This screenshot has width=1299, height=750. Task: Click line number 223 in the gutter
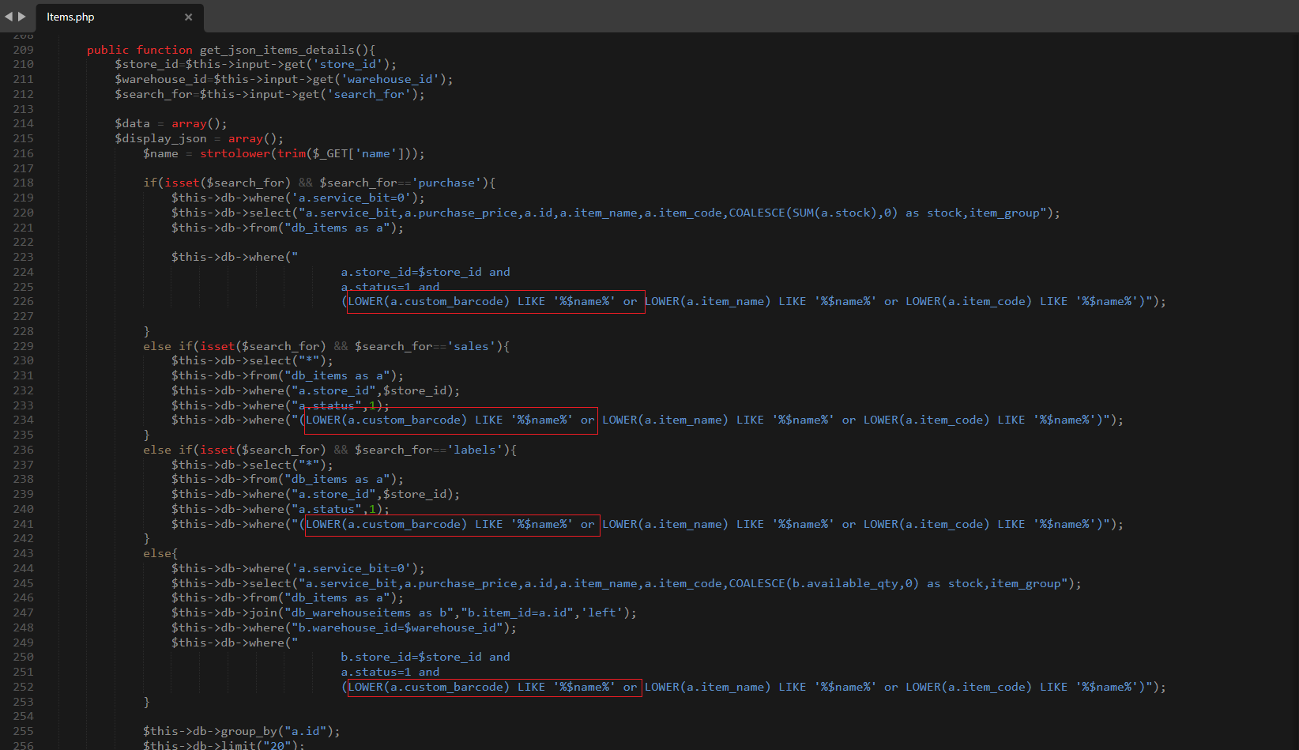(x=24, y=257)
